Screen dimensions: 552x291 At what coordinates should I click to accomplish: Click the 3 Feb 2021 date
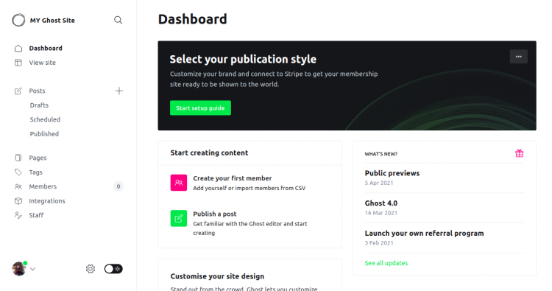point(379,243)
